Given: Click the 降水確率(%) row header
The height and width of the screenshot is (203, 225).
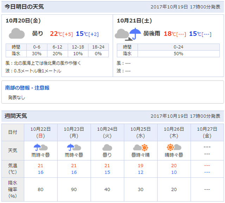Looking at the screenshot, I should point(13,189).
